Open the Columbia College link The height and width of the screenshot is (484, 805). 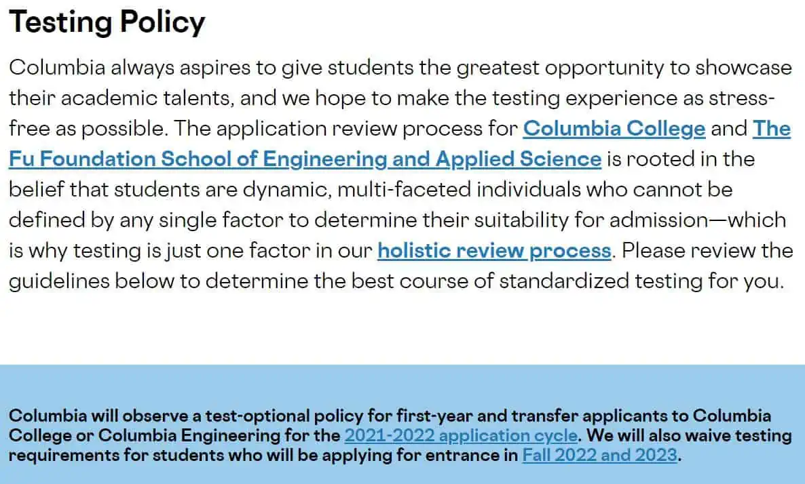614,129
